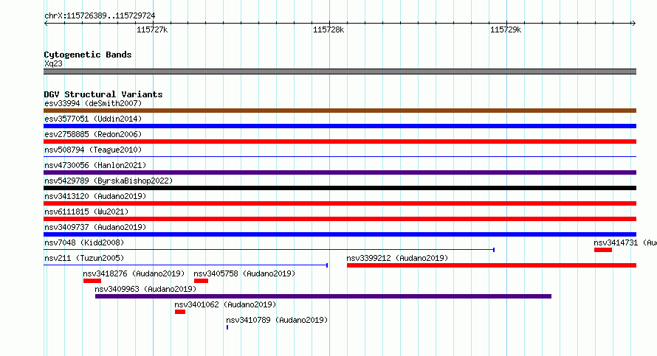Screen dimensions: 657x356
Task: Click the nsv7048 (Kidd2008) label
Action: point(84,242)
